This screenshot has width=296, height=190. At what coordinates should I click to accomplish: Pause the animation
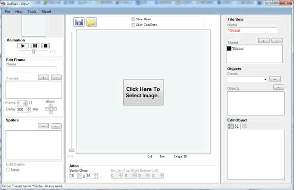[35, 46]
